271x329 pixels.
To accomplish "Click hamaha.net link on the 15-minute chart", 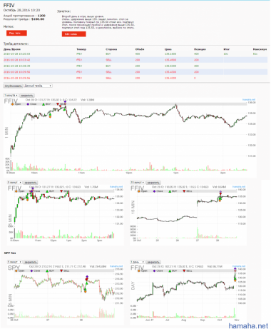I will [x=239, y=187].
